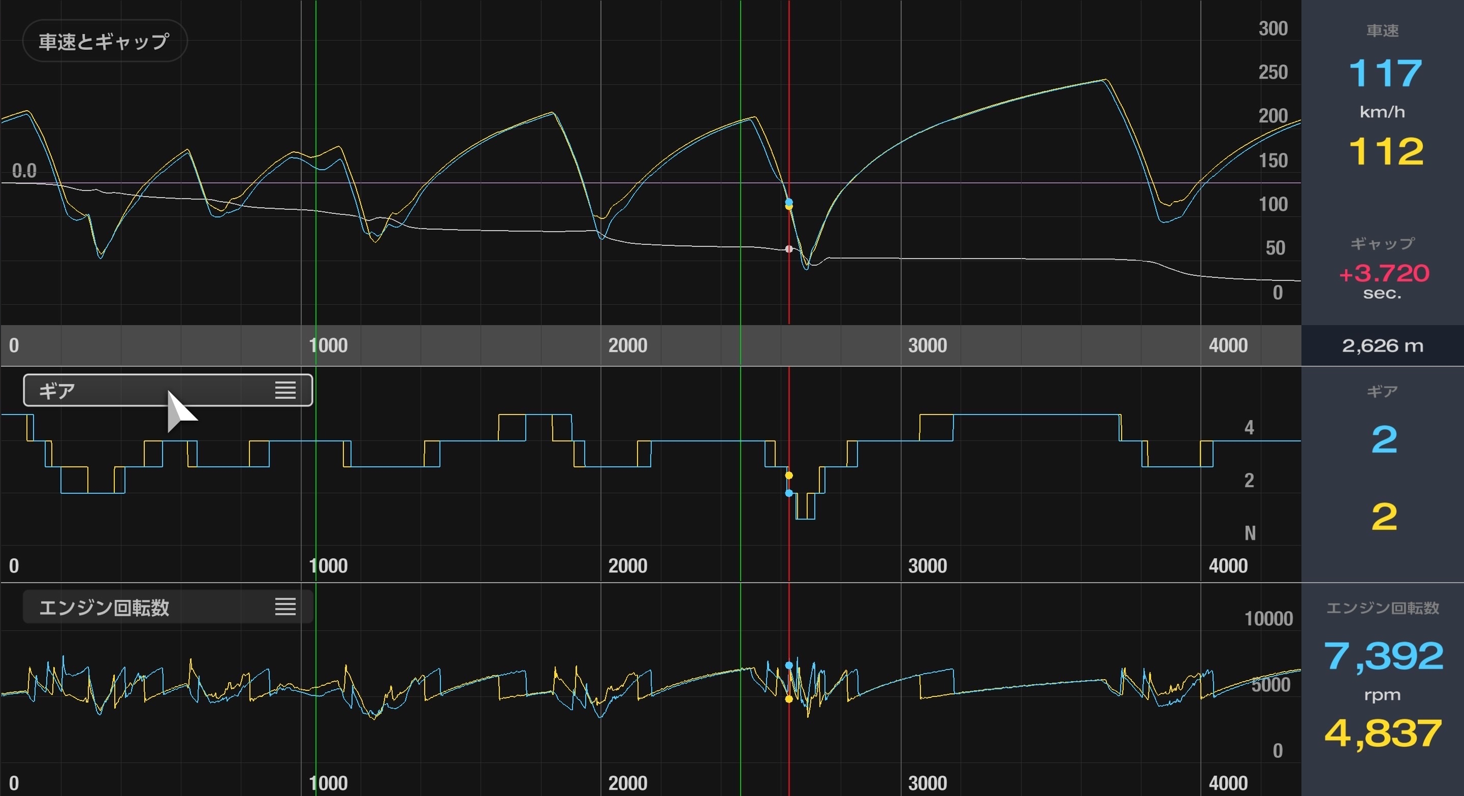The height and width of the screenshot is (796, 1464).
Task: Click the 3000 mark on distance ruler
Action: [x=927, y=345]
